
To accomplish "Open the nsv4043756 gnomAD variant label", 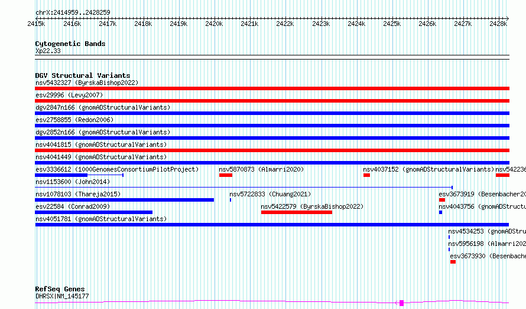I will pos(482,206).
